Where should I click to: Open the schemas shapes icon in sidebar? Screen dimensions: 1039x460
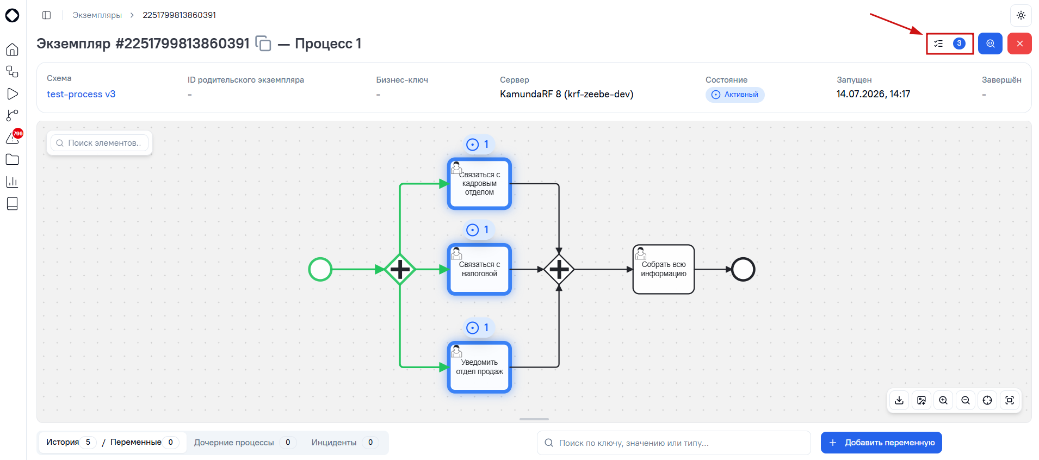tap(12, 72)
